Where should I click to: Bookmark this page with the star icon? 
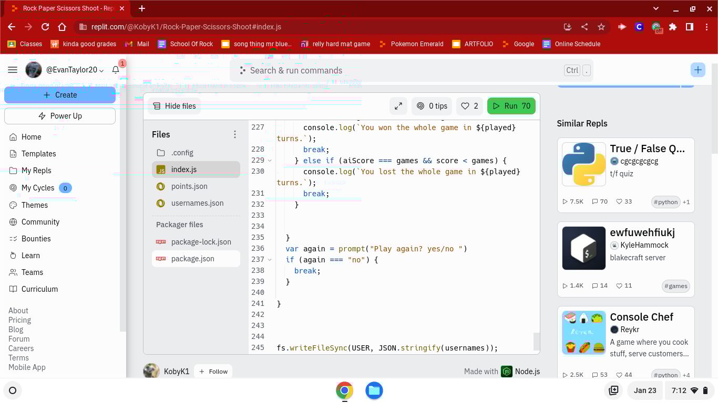pyautogui.click(x=601, y=27)
